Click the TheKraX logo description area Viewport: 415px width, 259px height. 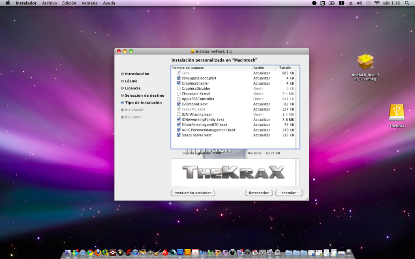click(233, 172)
